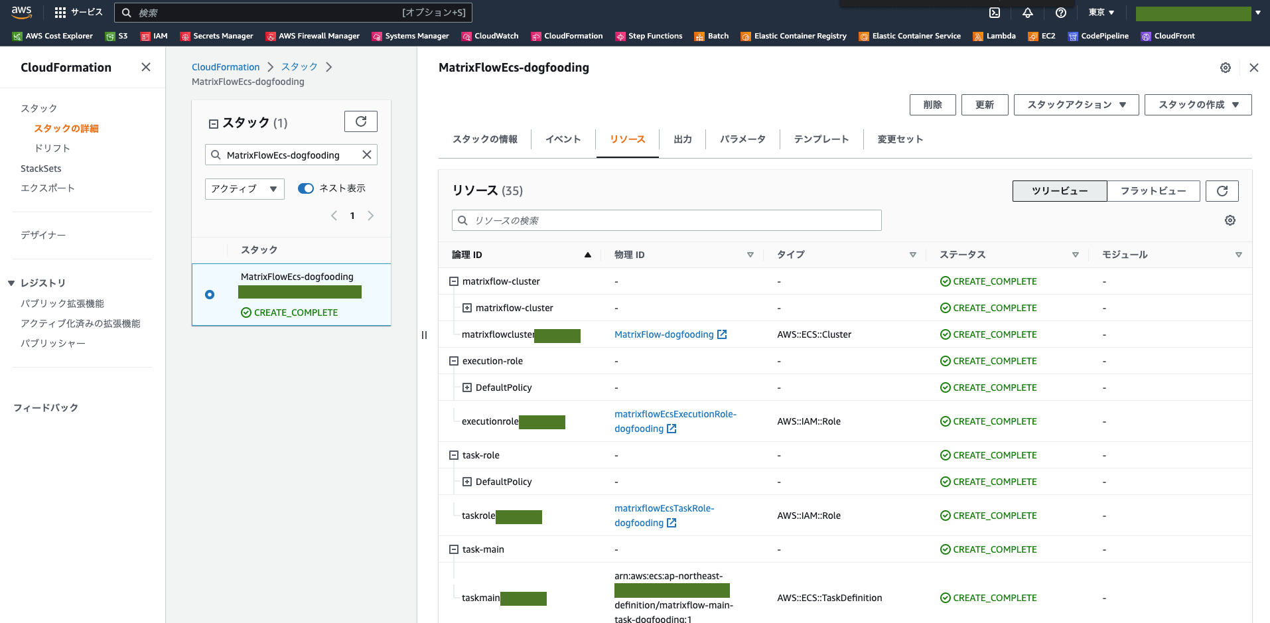Open Elastic Container Registry bookmark

(794, 36)
